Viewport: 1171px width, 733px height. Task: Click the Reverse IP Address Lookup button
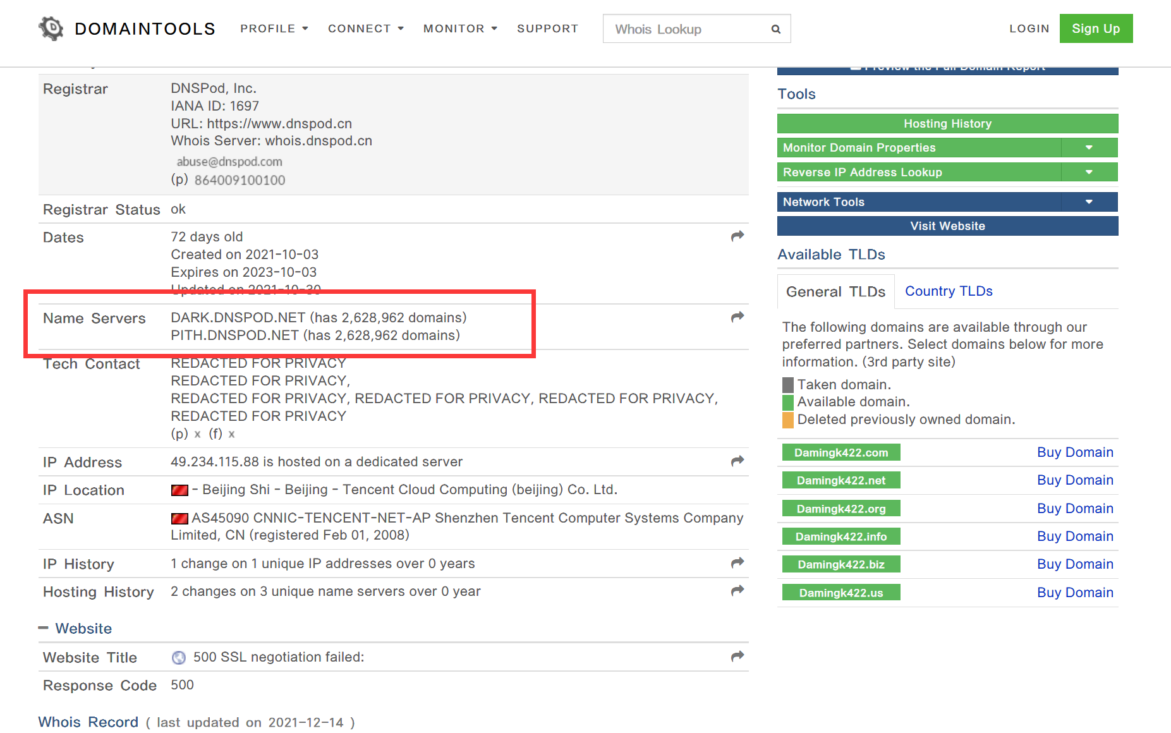(919, 172)
